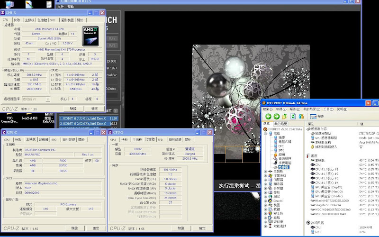Screen dimensions: 379x237
Task: Expand the 資料庫 node in EVEREST tree
Action: (265, 222)
